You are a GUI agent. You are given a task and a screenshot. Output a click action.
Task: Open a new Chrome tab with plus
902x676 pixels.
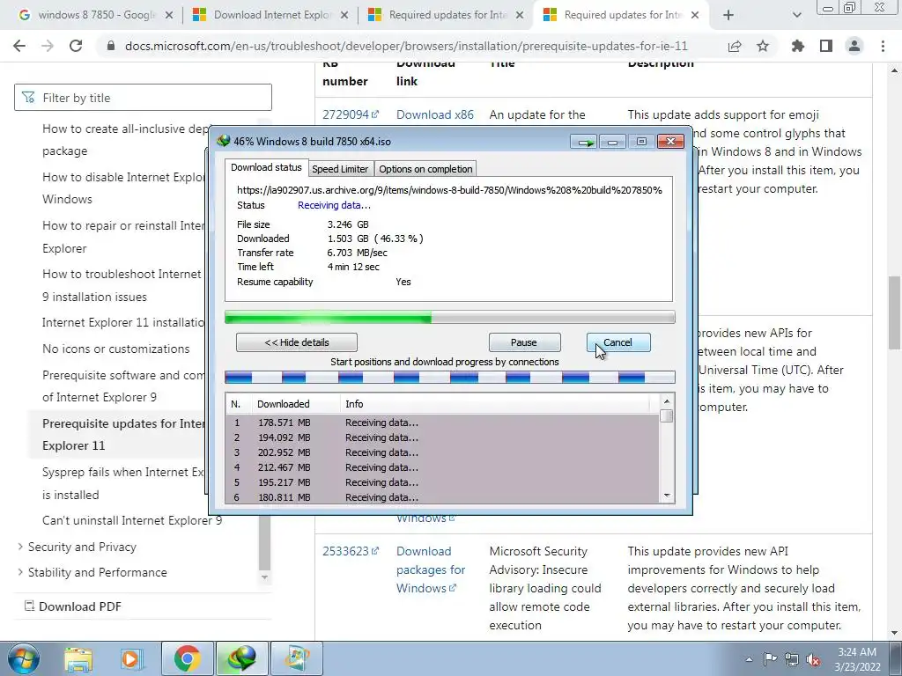(728, 16)
